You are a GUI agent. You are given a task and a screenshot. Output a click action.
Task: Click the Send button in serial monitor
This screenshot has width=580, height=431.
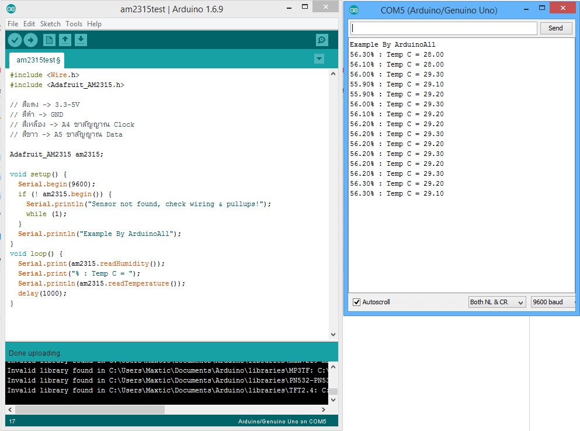[555, 28]
